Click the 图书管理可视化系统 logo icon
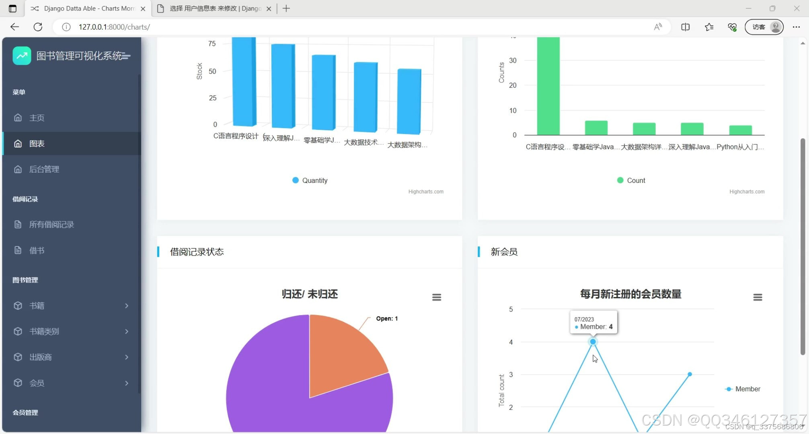 tap(22, 55)
